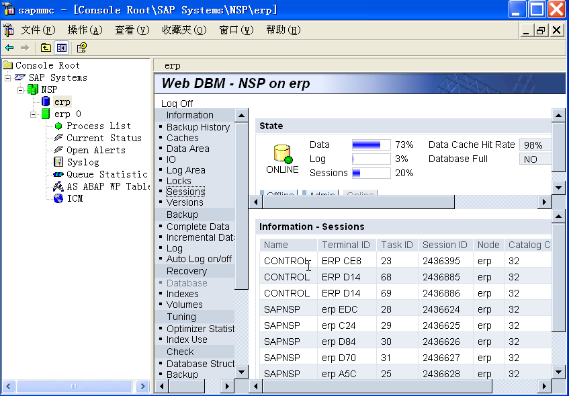Open Backup History in Information section

tap(198, 127)
